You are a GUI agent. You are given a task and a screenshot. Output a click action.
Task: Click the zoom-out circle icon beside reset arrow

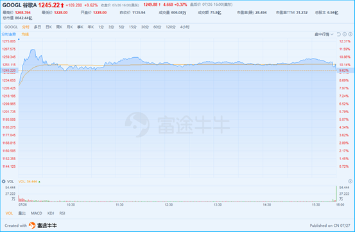click(x=345, y=34)
